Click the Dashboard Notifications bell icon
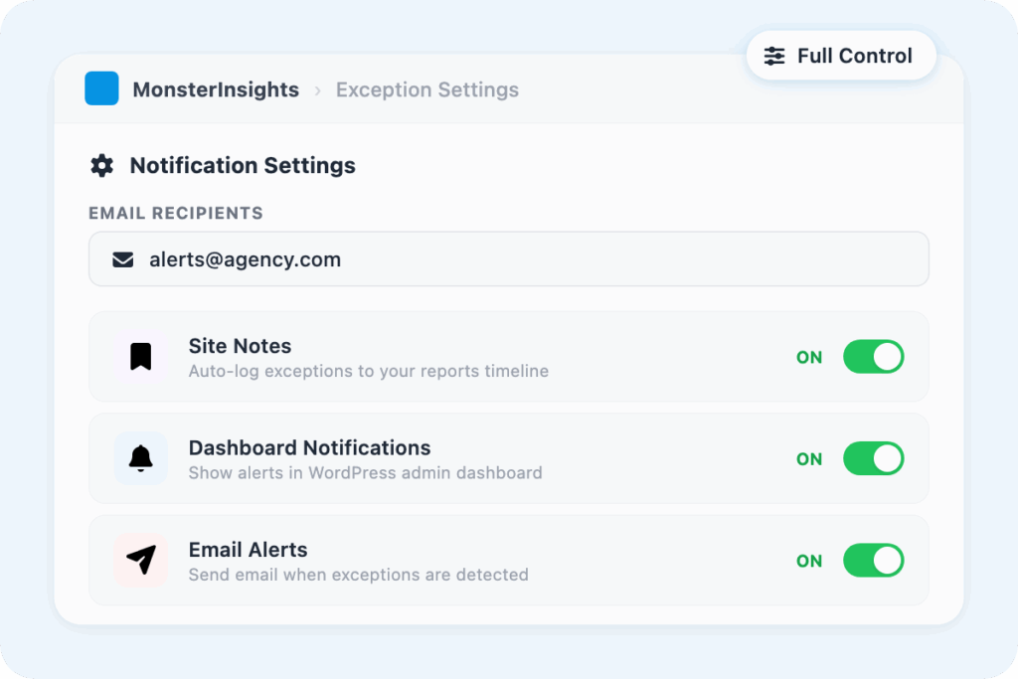 click(x=141, y=458)
